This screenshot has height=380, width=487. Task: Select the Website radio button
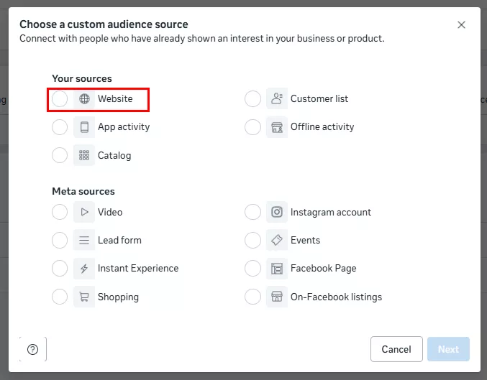click(60, 99)
